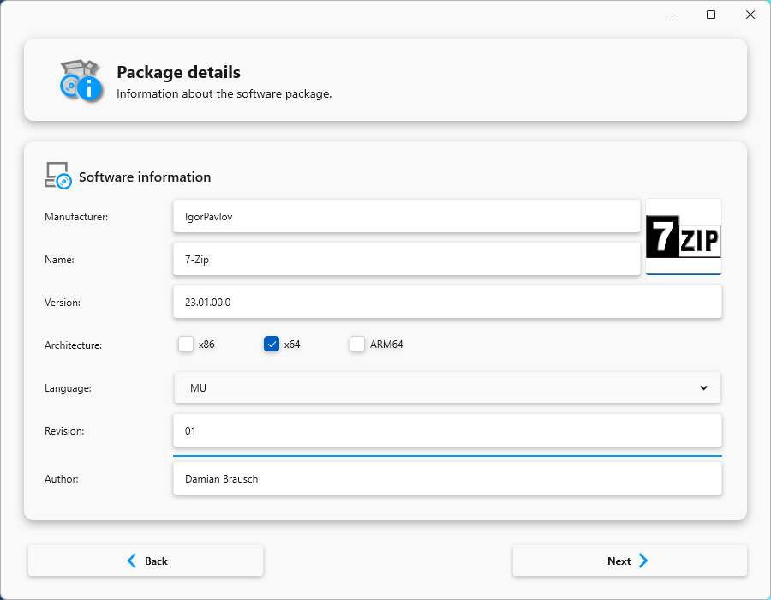Close the window
771x600 pixels.
(x=750, y=15)
